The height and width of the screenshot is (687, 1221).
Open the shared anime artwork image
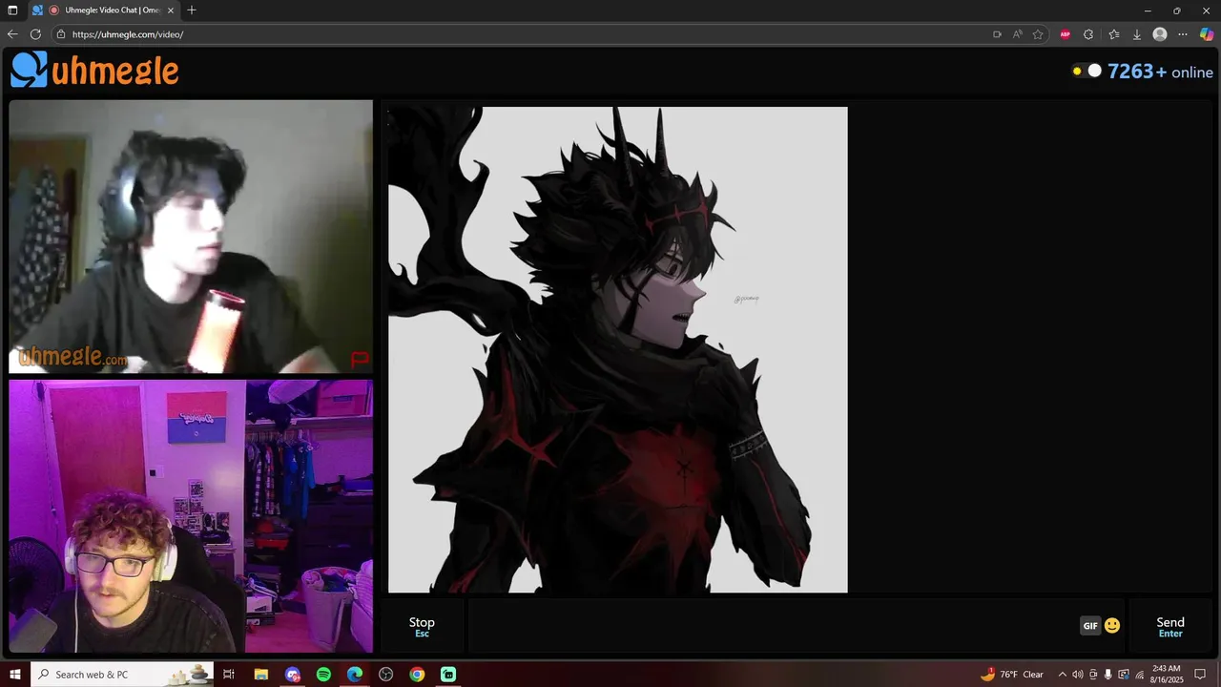coord(617,349)
